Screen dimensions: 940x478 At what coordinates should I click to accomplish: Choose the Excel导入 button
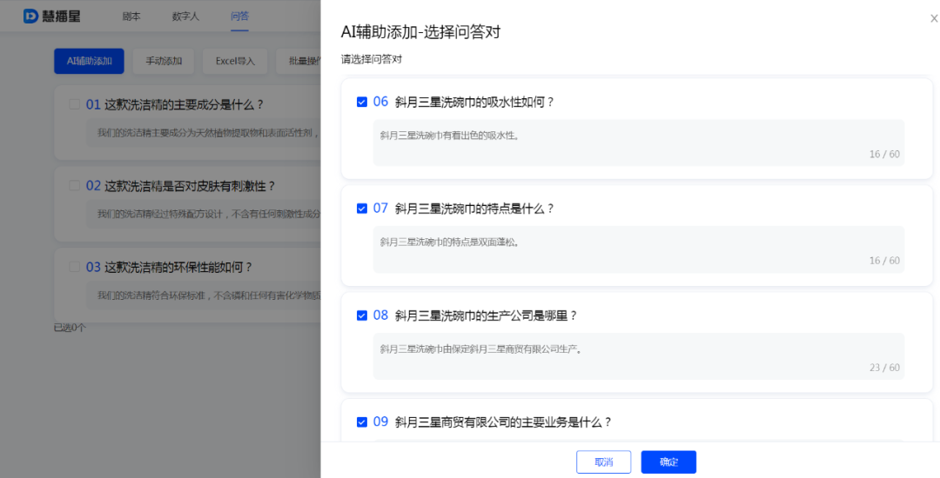(235, 61)
